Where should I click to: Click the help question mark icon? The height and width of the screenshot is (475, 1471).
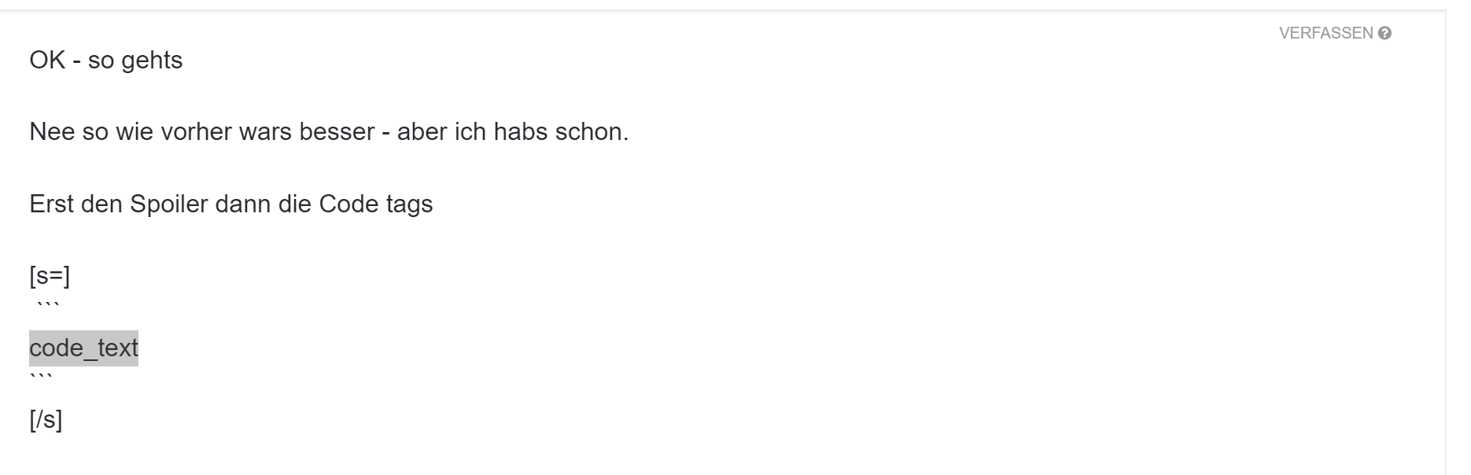tap(1385, 33)
